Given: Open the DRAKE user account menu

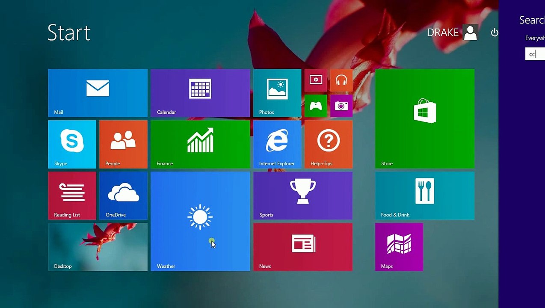Looking at the screenshot, I should coord(452,33).
